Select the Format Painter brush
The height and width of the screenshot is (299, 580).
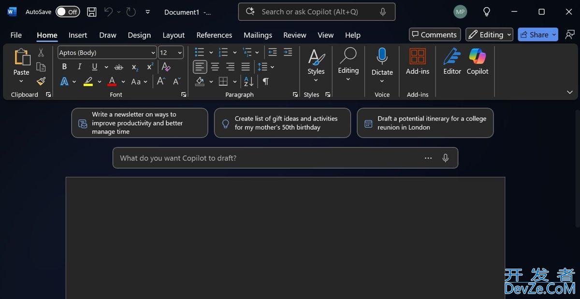(41, 81)
